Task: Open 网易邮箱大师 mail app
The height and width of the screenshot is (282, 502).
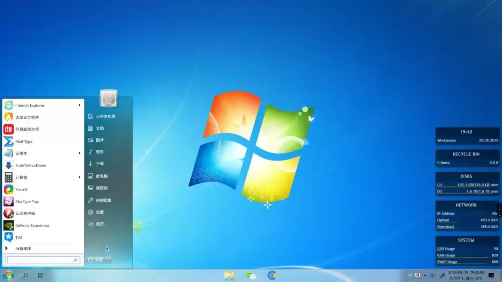Action: click(43, 129)
